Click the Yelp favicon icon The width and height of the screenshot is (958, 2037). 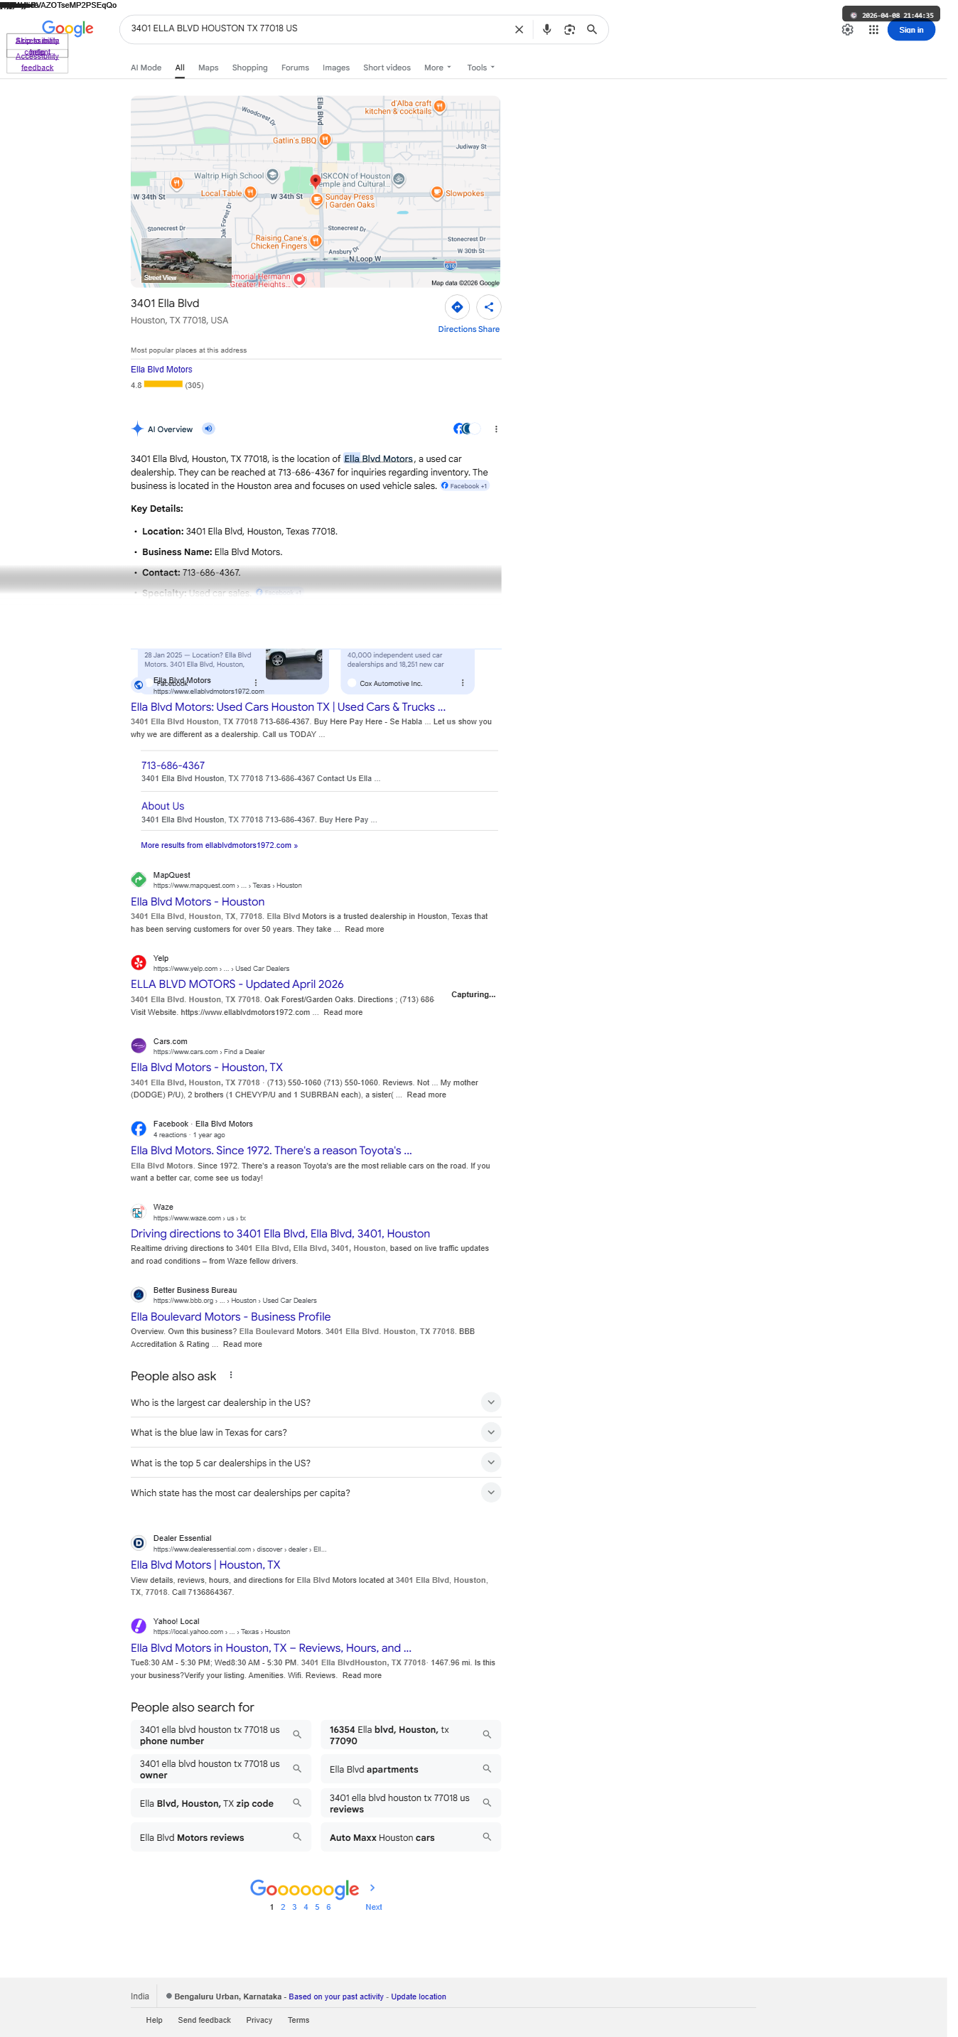coord(139,962)
